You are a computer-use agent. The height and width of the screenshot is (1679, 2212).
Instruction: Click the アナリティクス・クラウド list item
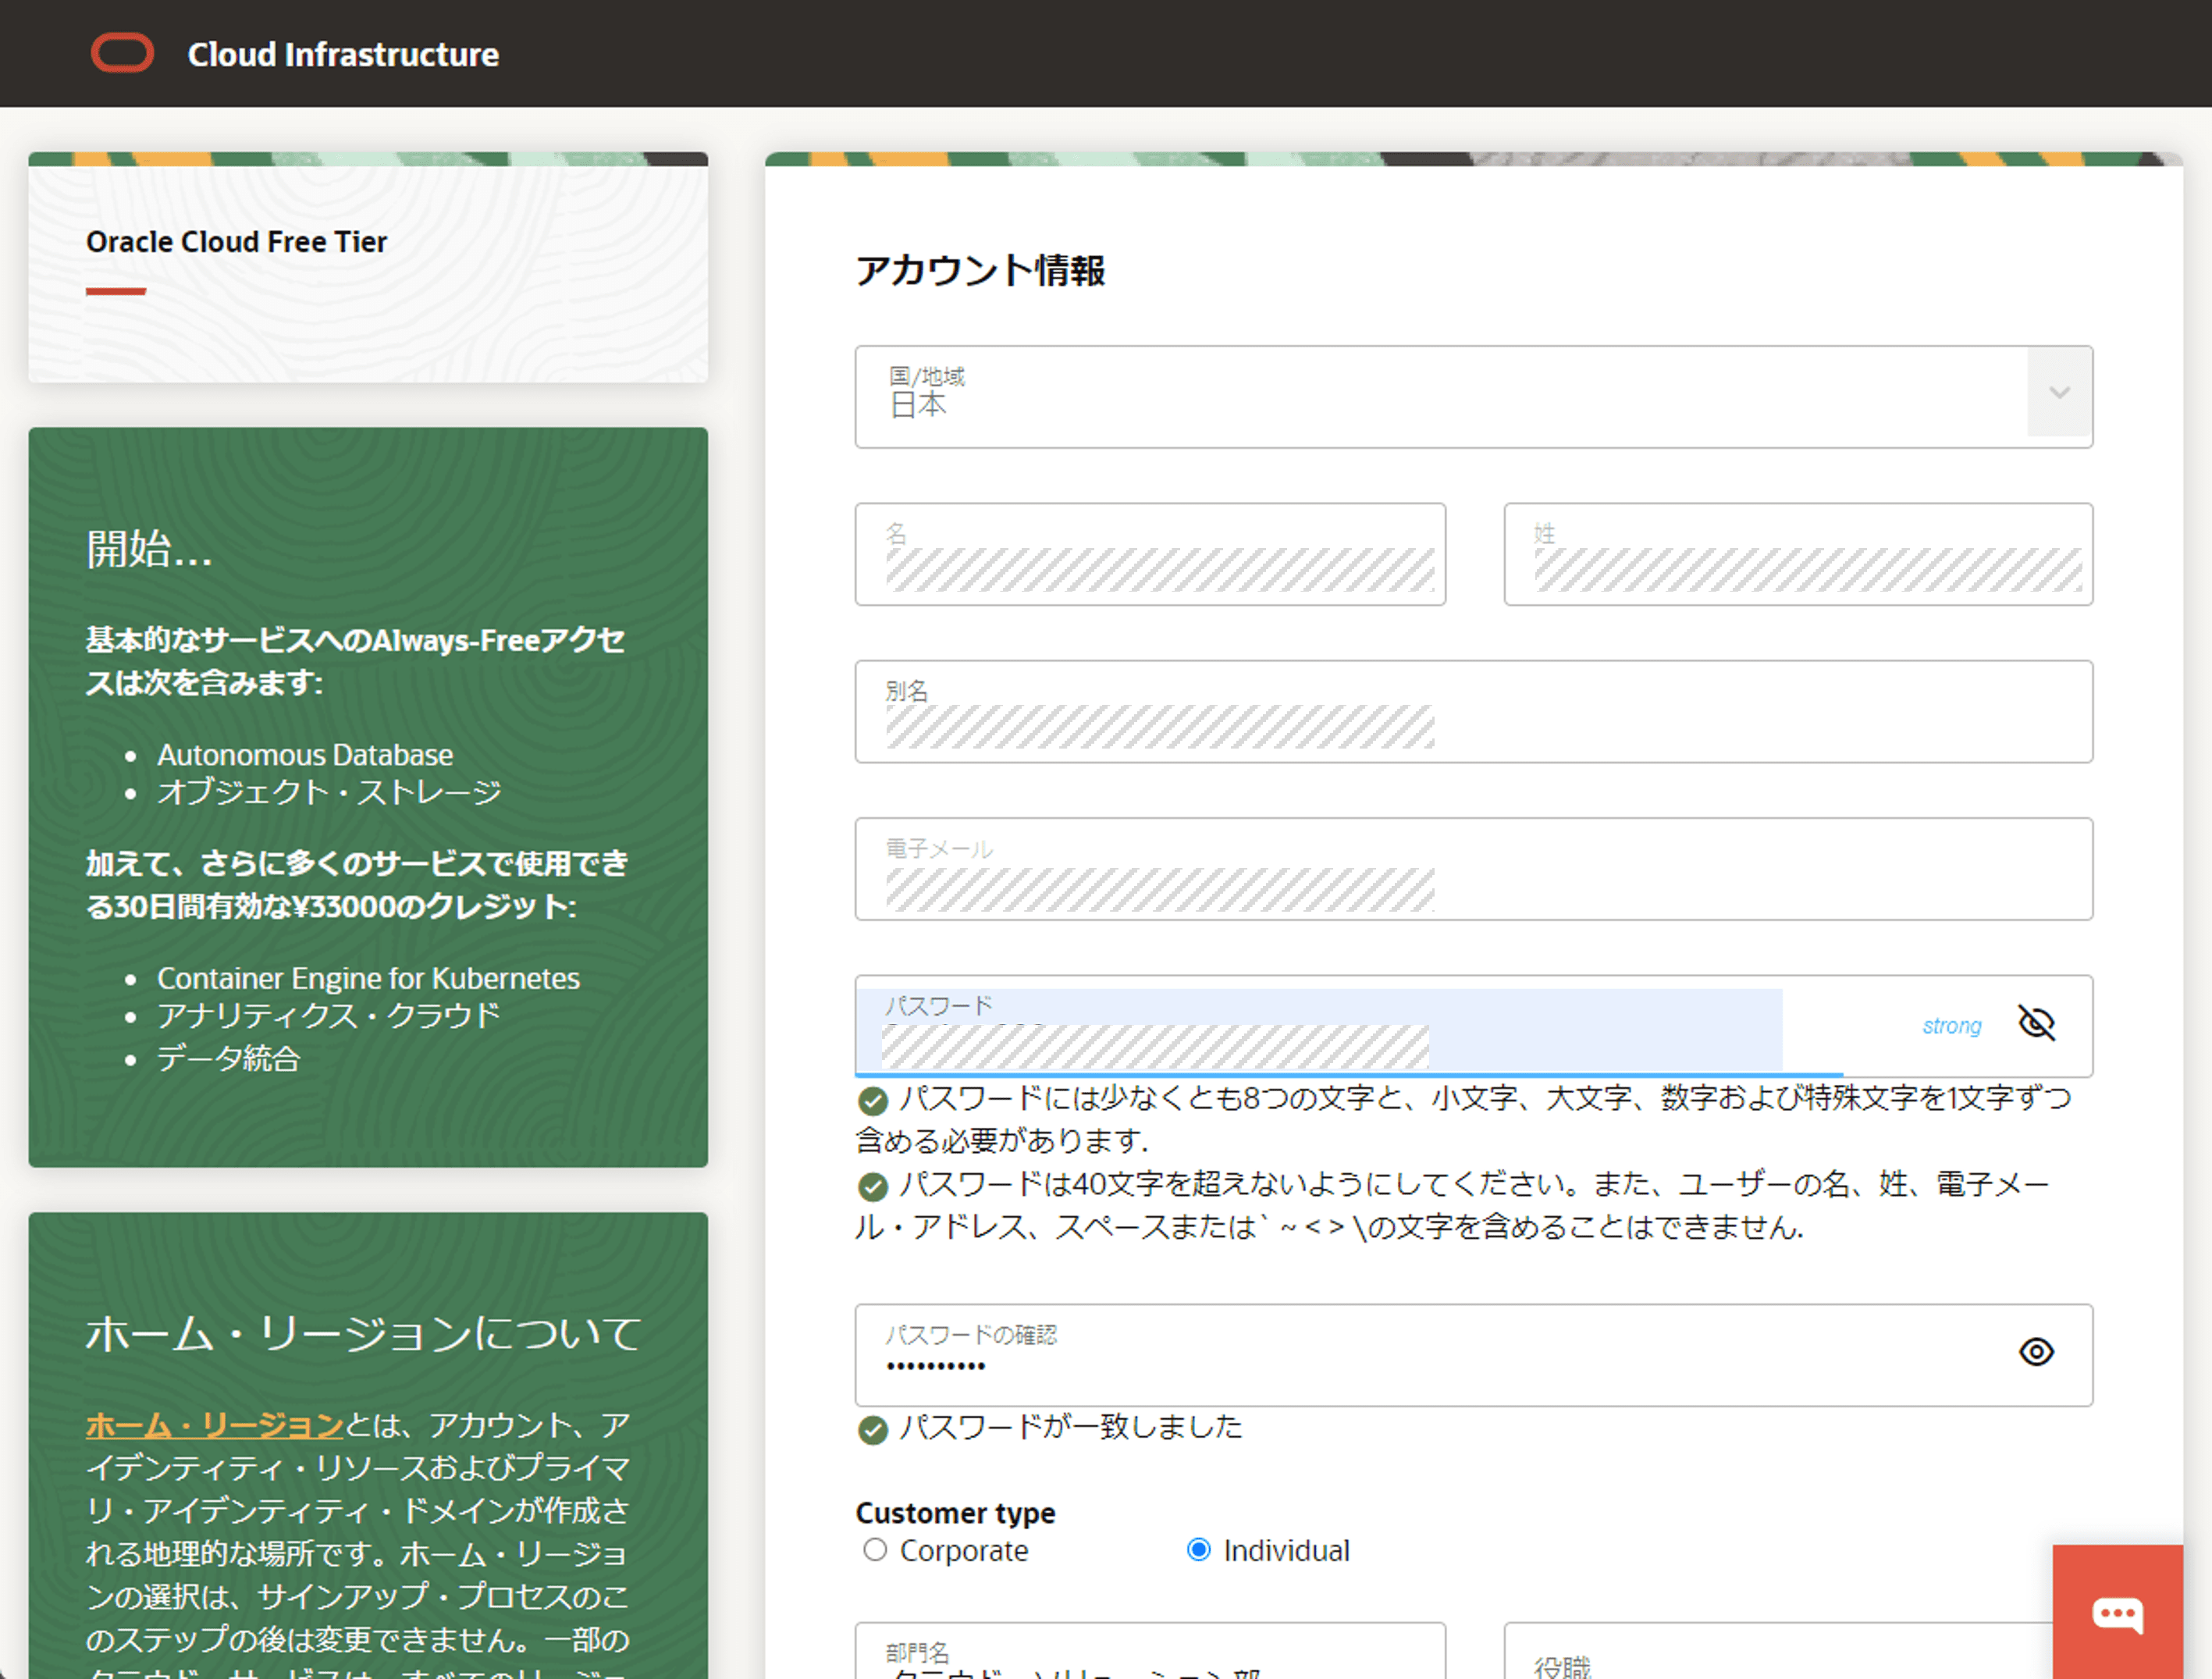click(x=328, y=1016)
